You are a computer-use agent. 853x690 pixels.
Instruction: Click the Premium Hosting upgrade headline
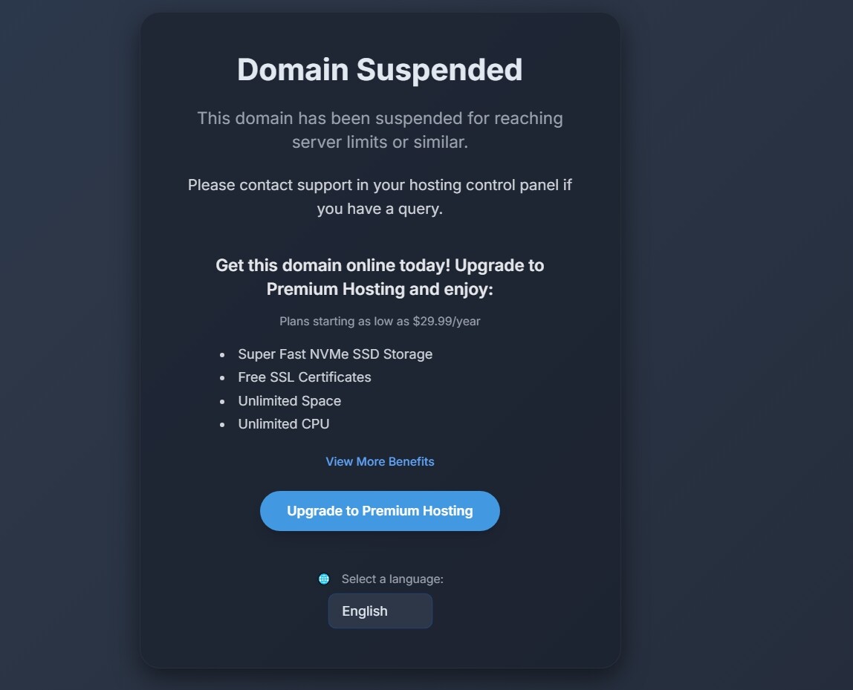pyautogui.click(x=380, y=276)
